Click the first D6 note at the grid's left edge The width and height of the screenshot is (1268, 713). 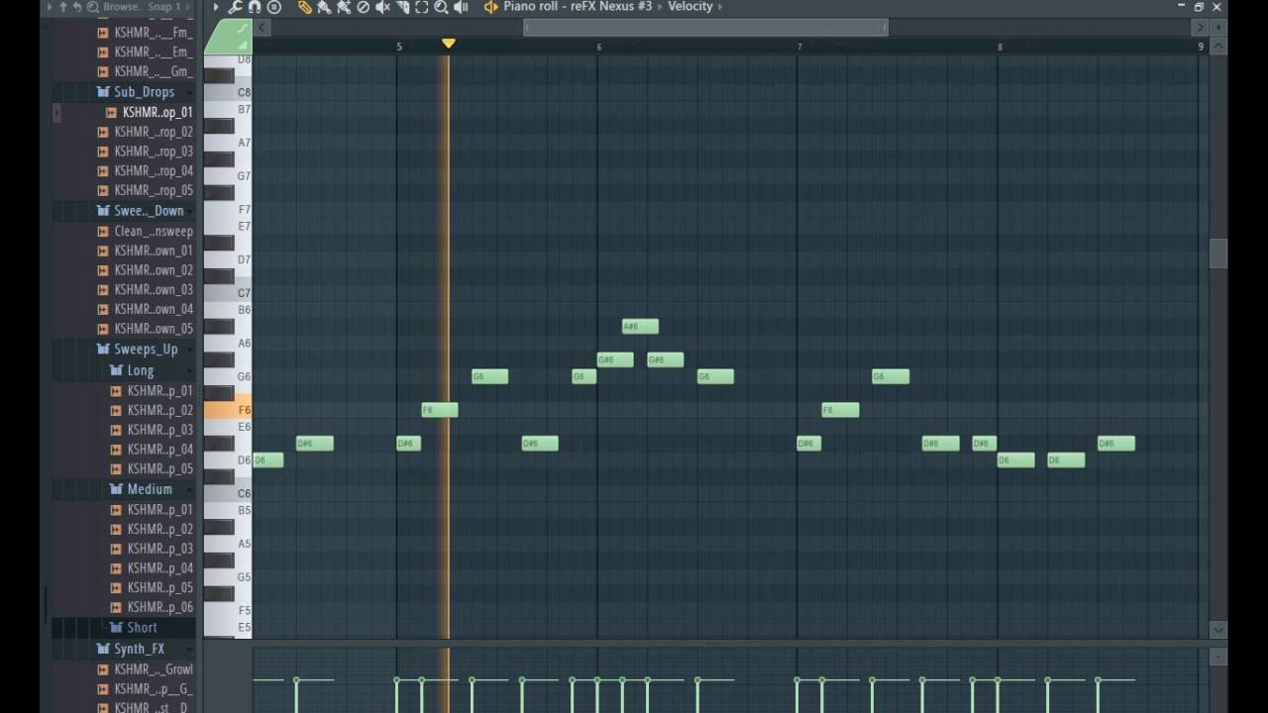pos(268,460)
